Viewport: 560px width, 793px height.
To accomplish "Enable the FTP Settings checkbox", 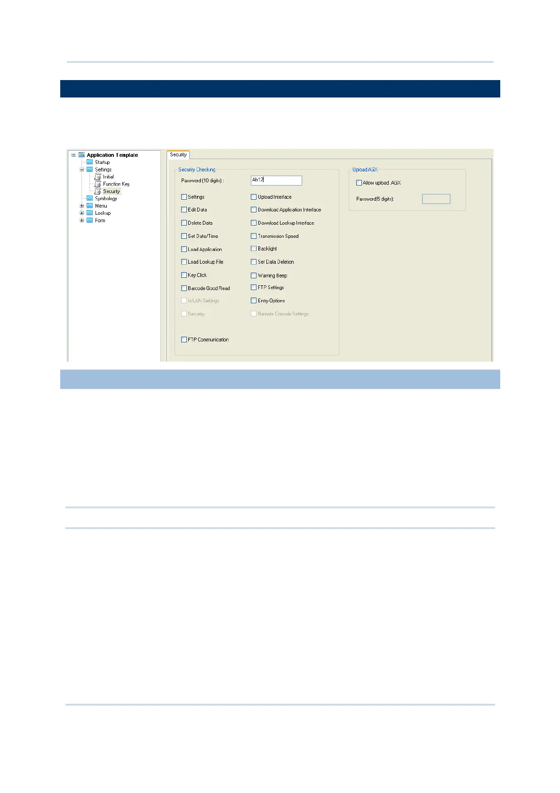I will 254,287.
